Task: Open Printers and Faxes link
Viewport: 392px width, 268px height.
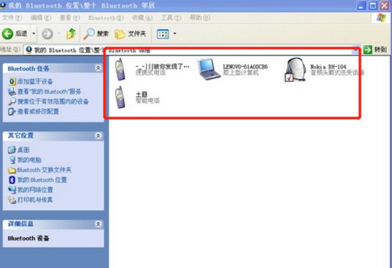Action: point(35,200)
